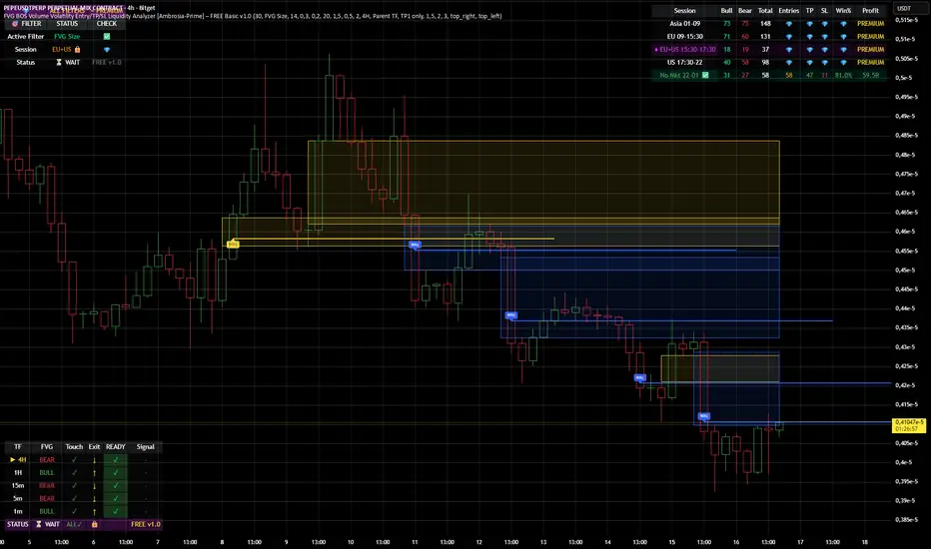Click the large yellow FVG zone box
Image resolution: width=931 pixels, height=549 pixels.
543,183
